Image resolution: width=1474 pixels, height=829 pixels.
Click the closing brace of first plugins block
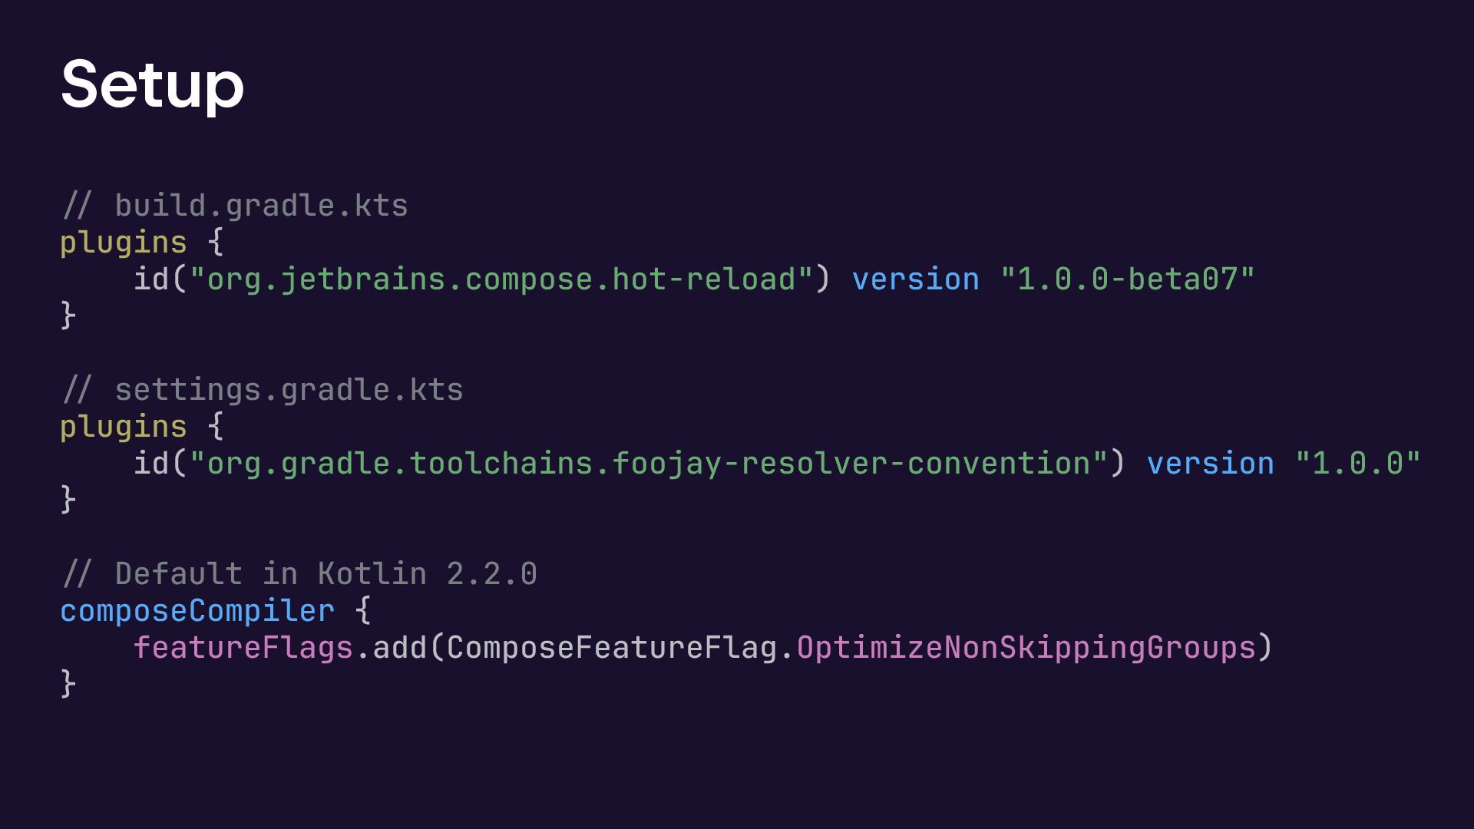68,315
